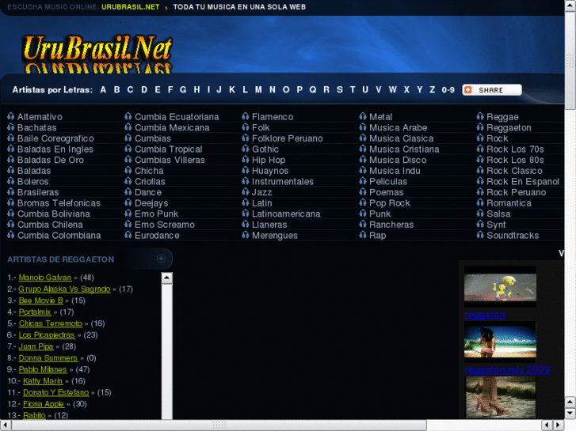Open the reggeton video link
Viewport: 576px width, 431px height.
[485, 315]
